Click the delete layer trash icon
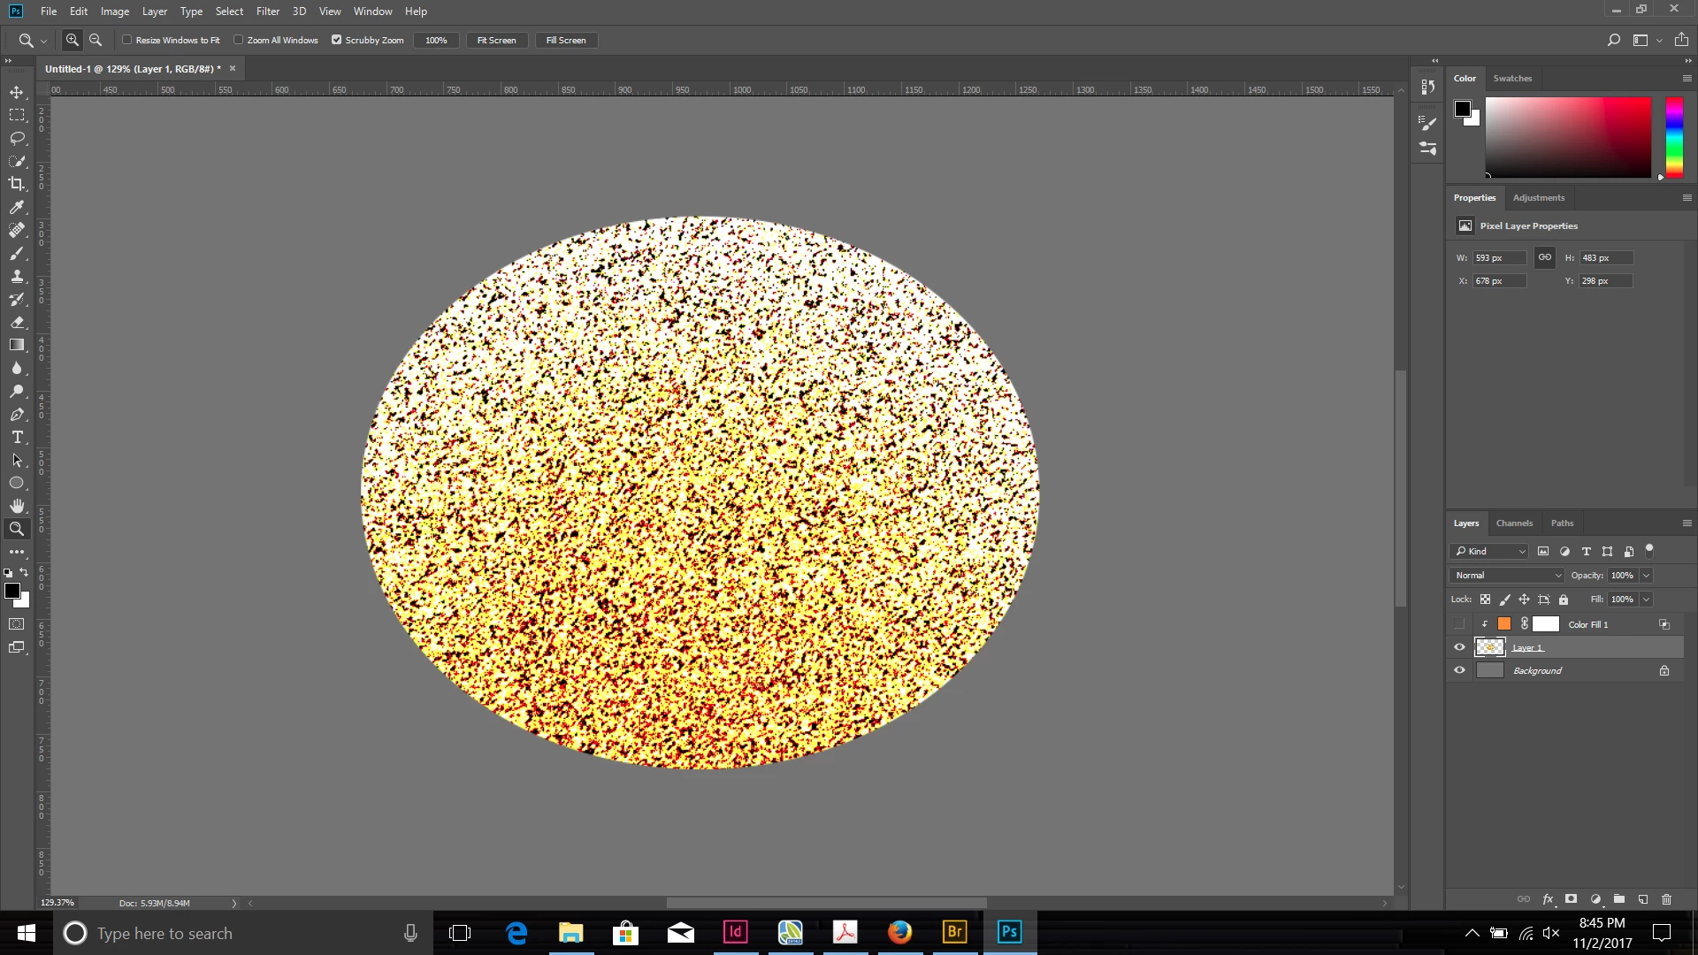Image resolution: width=1698 pixels, height=955 pixels. 1666,899
